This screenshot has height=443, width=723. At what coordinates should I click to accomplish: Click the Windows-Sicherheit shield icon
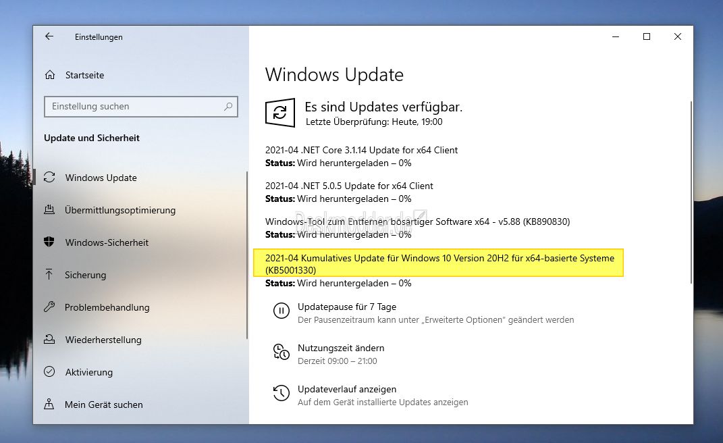click(x=49, y=242)
